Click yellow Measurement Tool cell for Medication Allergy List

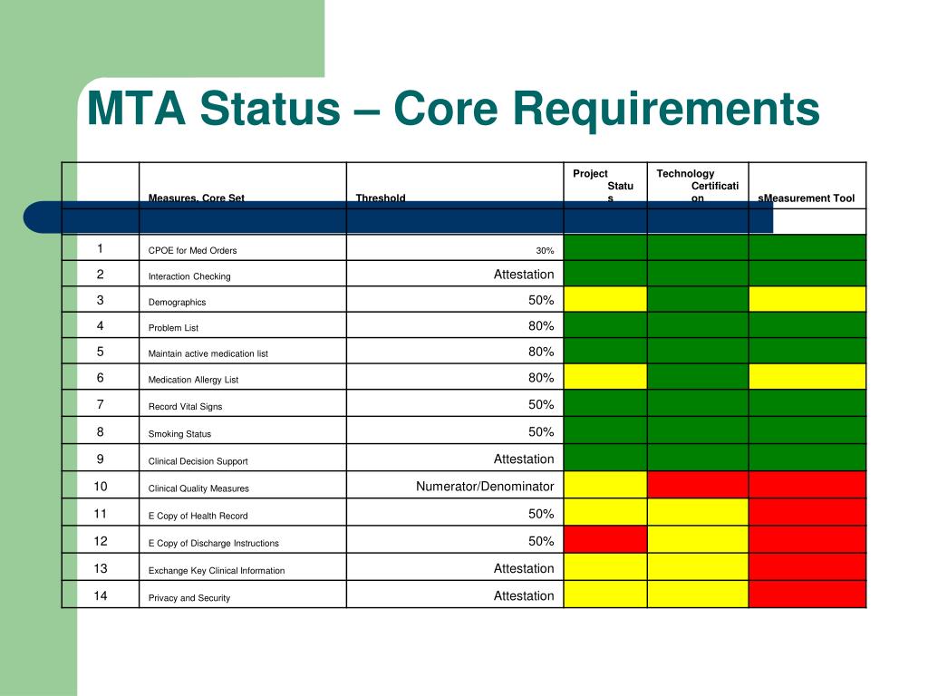click(x=807, y=377)
